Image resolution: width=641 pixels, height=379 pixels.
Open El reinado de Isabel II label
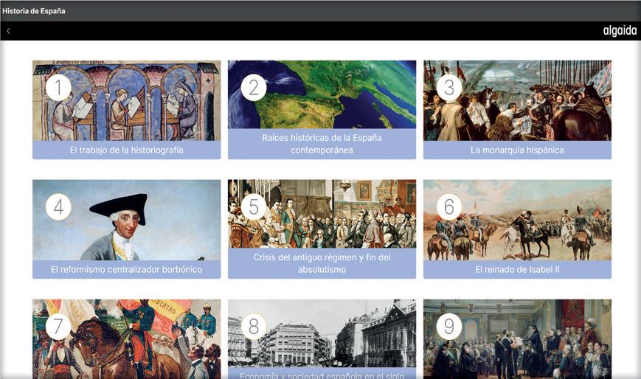pos(517,269)
